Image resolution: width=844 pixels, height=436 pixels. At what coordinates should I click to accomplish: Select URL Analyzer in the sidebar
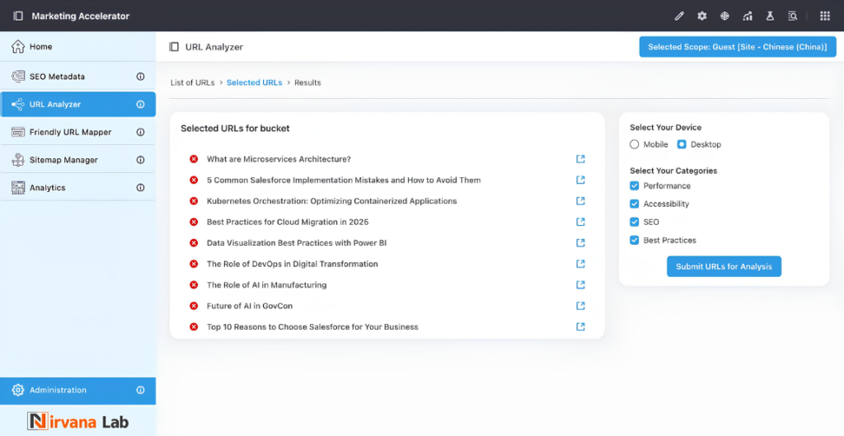click(78, 105)
